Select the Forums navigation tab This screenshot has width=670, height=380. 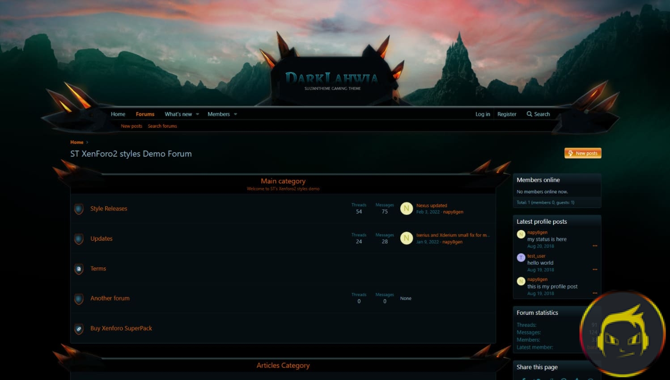pyautogui.click(x=145, y=114)
